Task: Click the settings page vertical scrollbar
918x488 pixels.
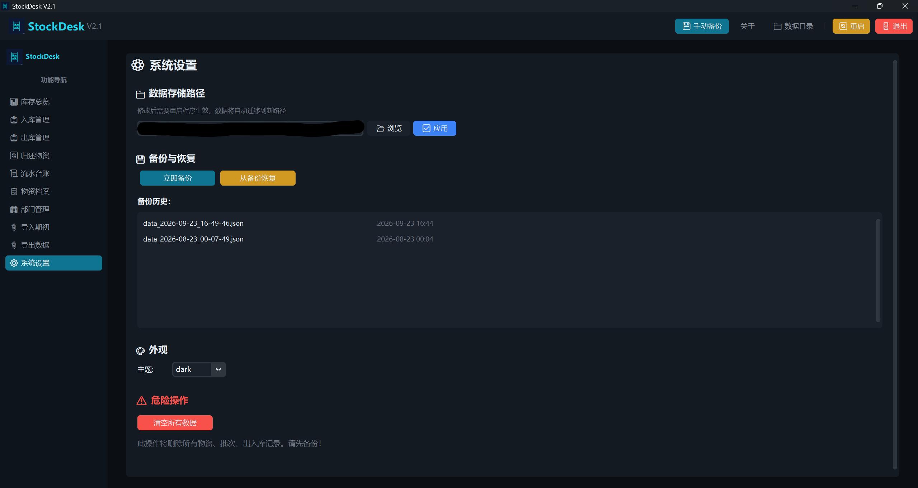Action: 895,264
